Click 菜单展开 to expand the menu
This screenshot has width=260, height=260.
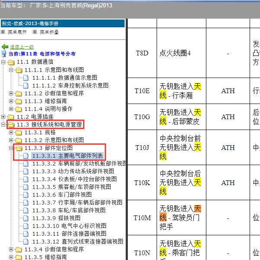click(17, 32)
